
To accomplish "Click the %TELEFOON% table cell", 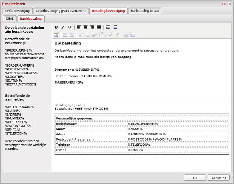I will click(x=177, y=145).
